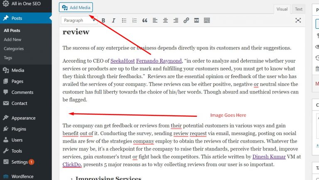Image resolution: width=319 pixels, height=180 pixels.
Task: Open the Users menu
Action: pos(26,140)
